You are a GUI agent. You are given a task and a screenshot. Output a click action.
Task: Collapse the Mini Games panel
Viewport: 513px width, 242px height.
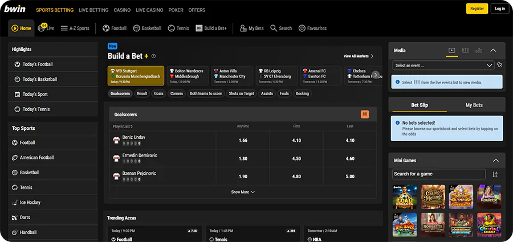496,161
